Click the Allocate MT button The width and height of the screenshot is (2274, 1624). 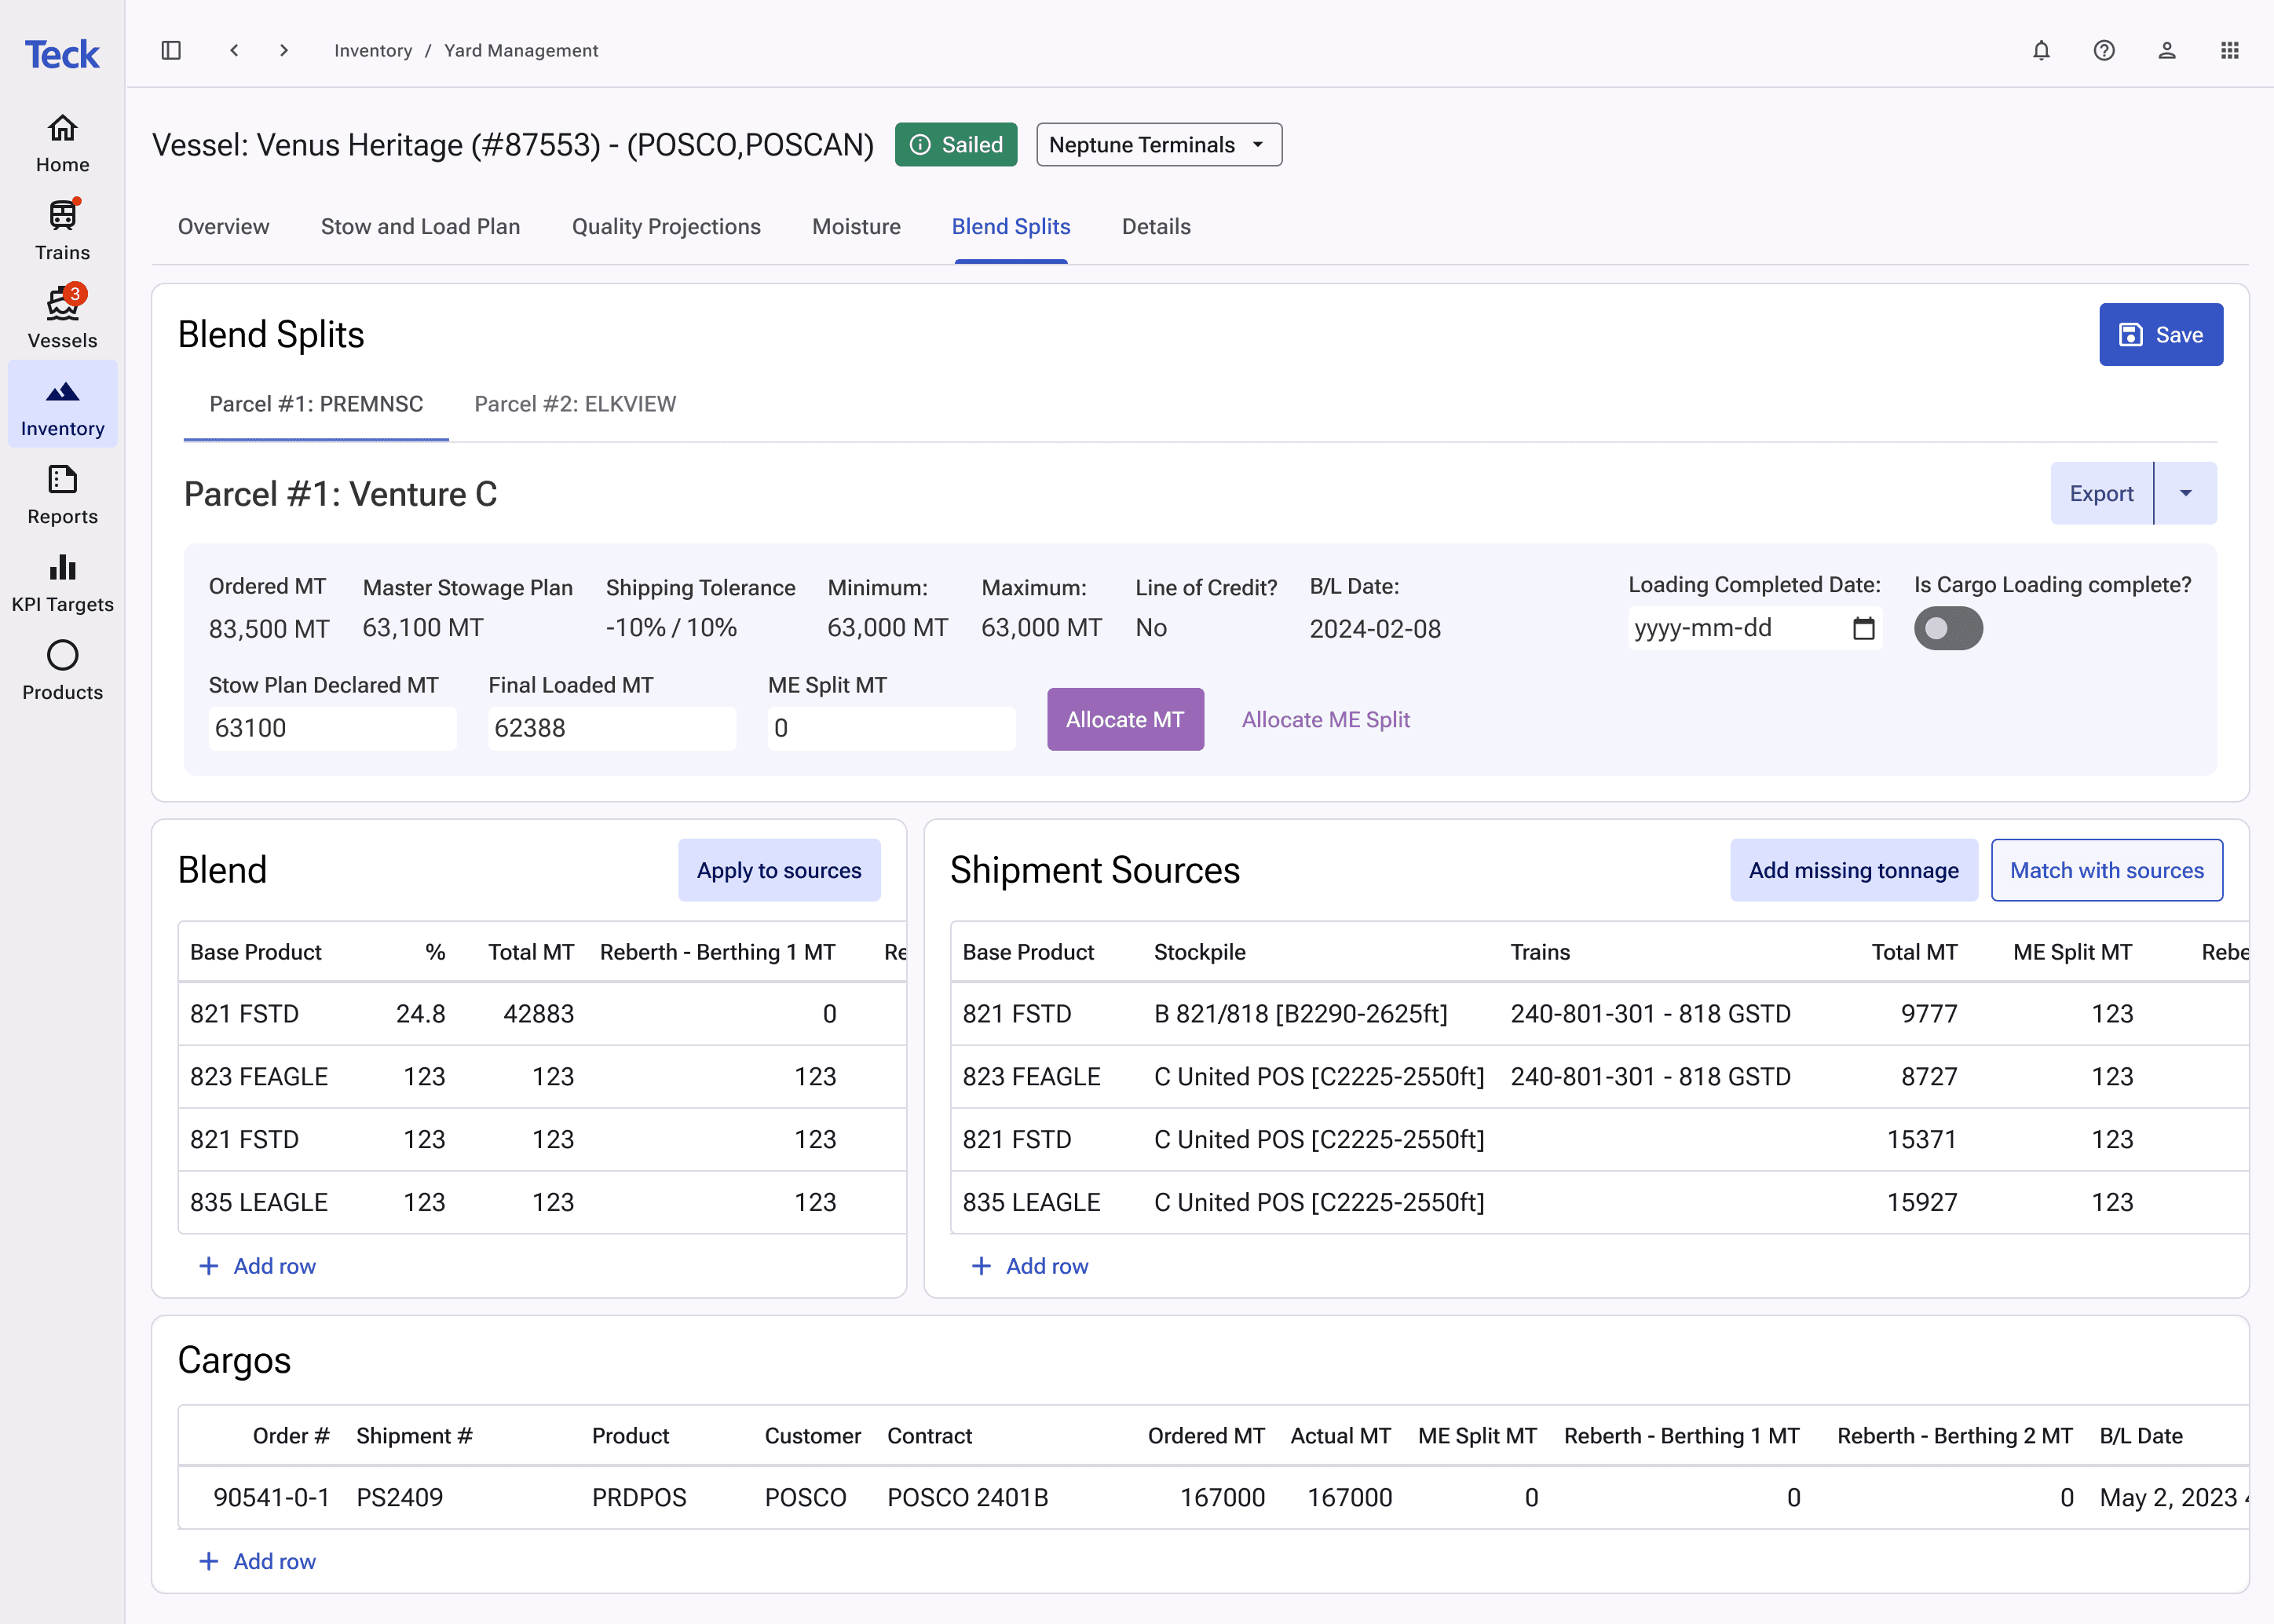1125,719
